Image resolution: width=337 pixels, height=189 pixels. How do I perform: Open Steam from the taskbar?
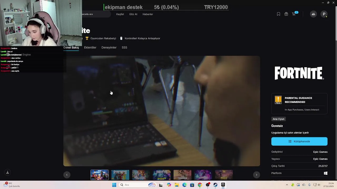215,185
